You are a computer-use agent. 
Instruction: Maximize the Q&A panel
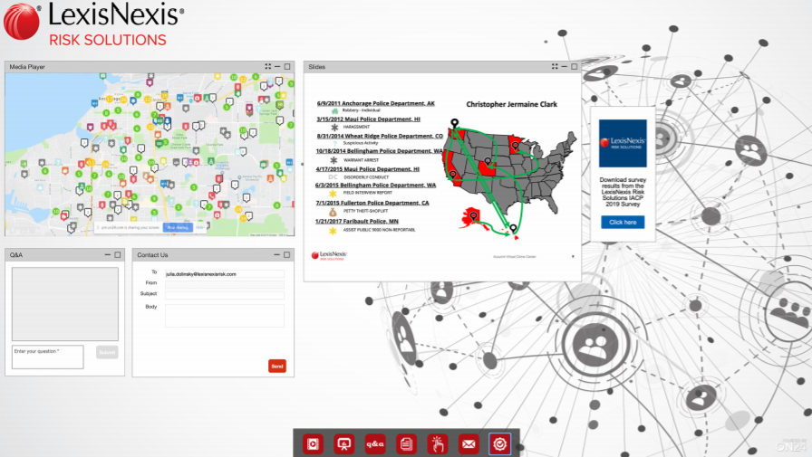[x=118, y=255]
